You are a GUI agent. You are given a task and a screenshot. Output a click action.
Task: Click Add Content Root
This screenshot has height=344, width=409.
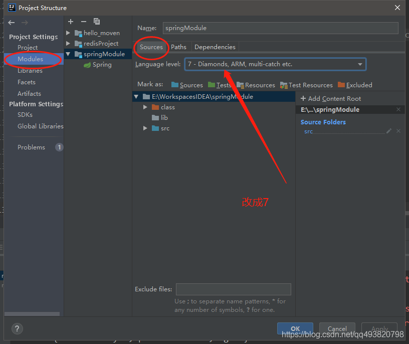coord(331,99)
